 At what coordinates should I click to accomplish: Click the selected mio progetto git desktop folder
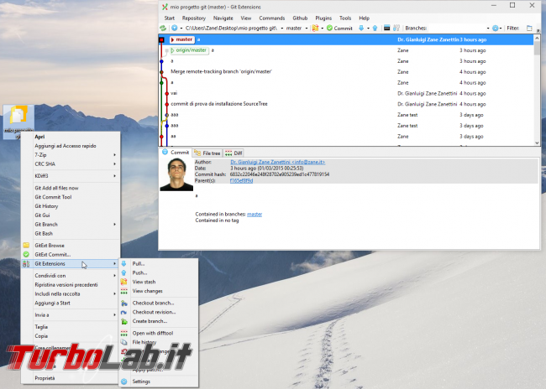(x=18, y=122)
